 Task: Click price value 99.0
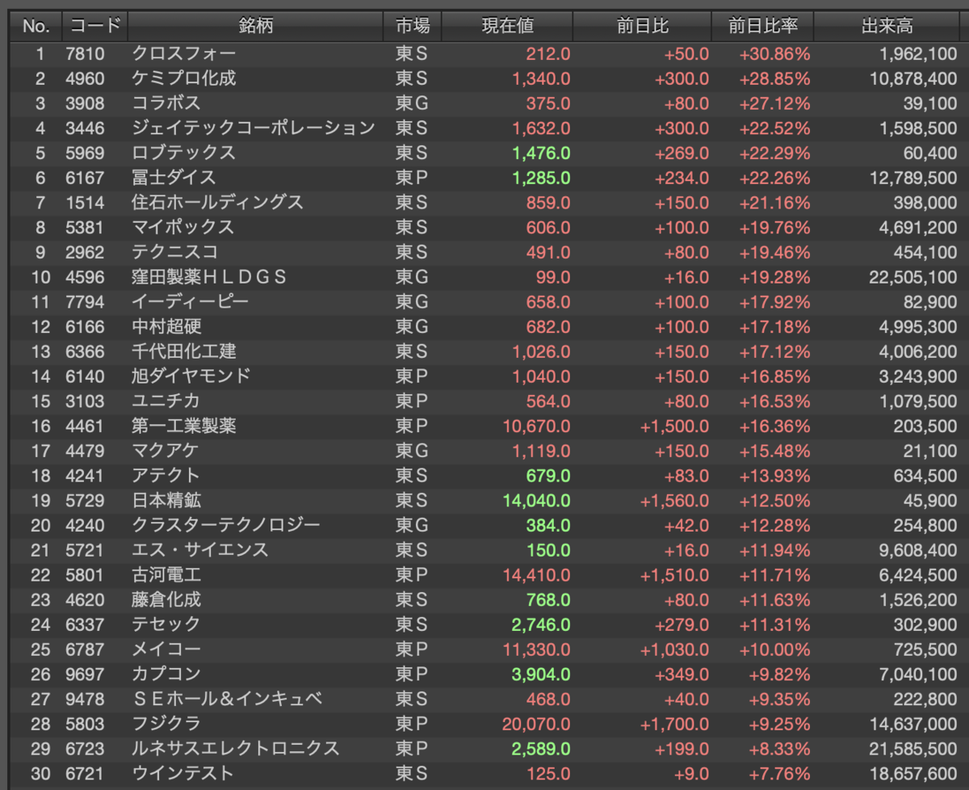point(553,277)
